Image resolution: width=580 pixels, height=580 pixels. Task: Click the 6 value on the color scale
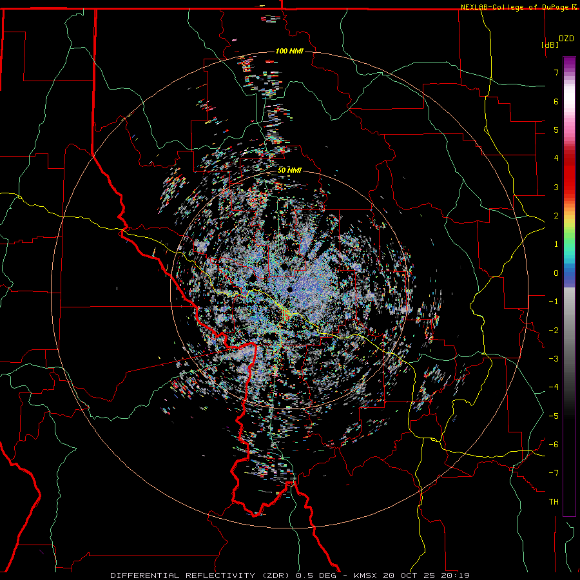tap(556, 101)
